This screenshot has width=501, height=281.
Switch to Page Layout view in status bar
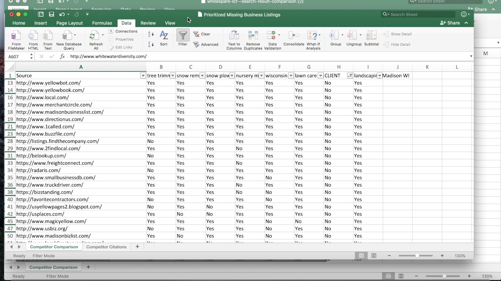click(374, 256)
